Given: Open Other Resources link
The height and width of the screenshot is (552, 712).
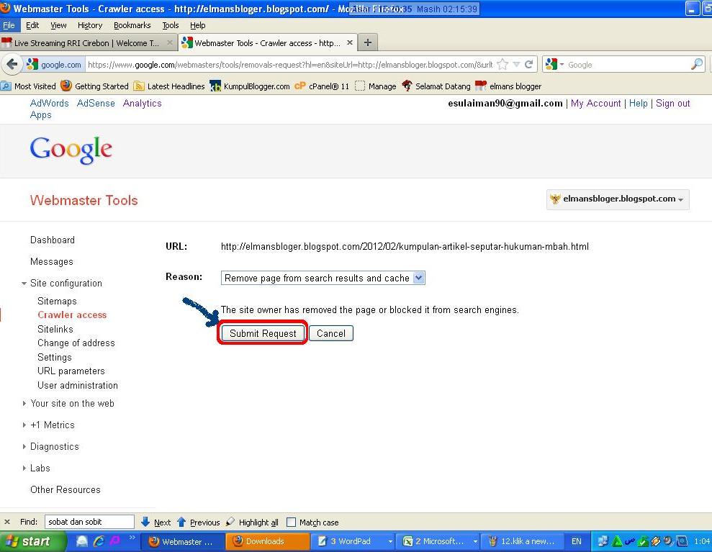Looking at the screenshot, I should click(x=66, y=490).
